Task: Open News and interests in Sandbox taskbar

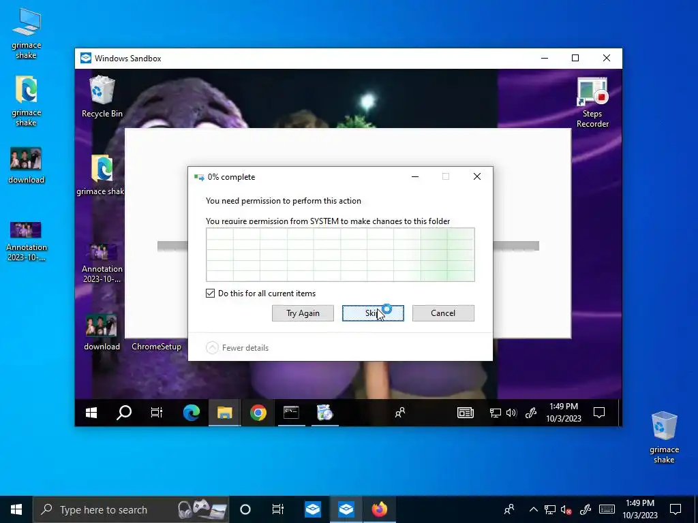Action: pos(465,413)
